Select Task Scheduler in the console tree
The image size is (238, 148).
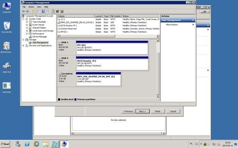pos(39,22)
